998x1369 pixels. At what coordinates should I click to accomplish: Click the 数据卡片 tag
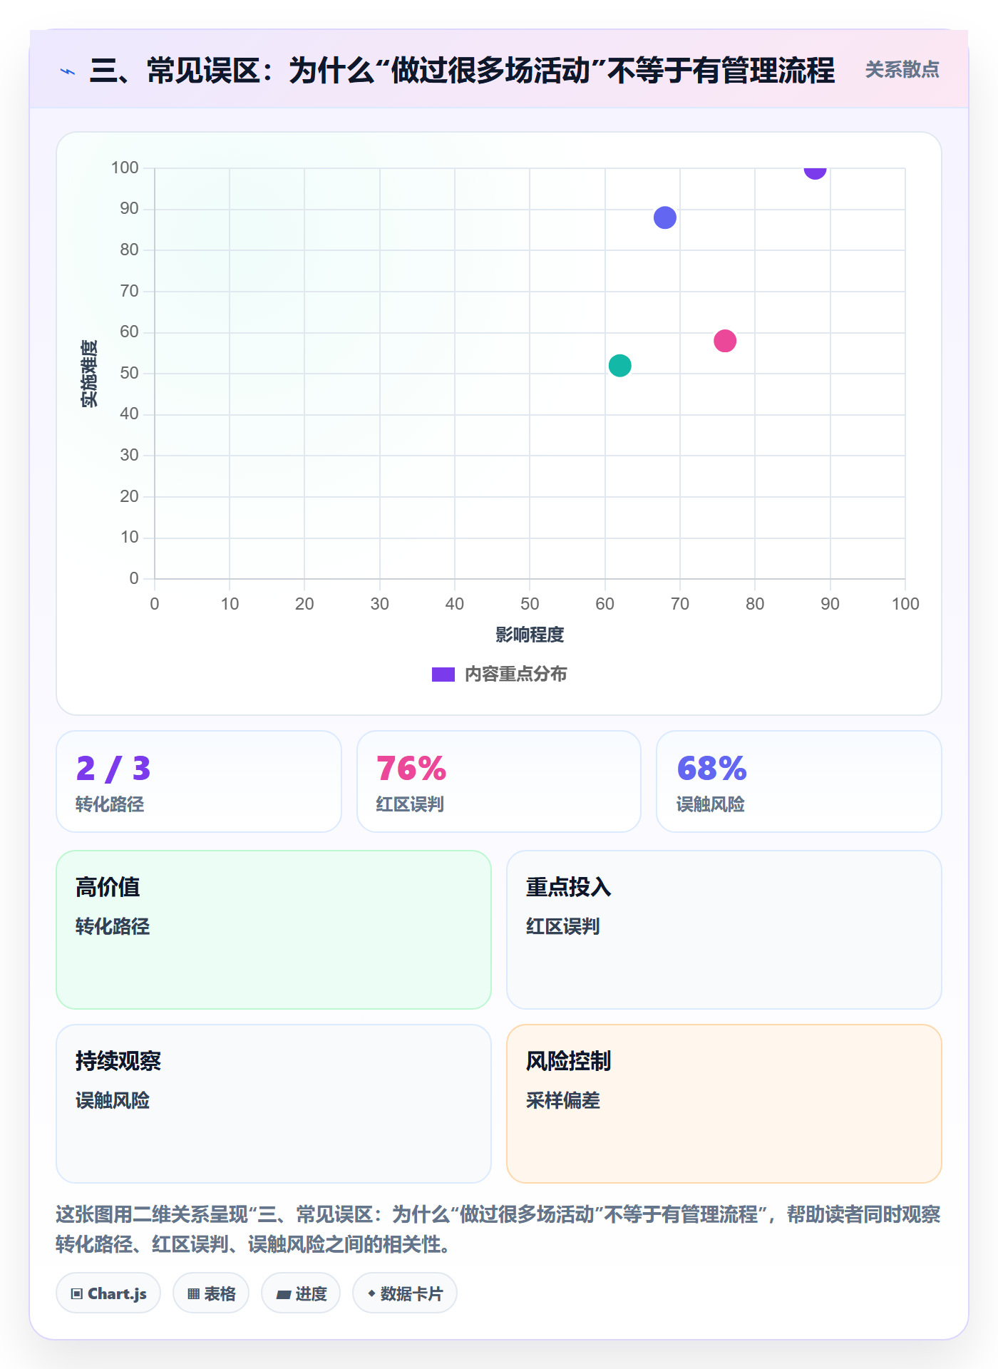[405, 1293]
